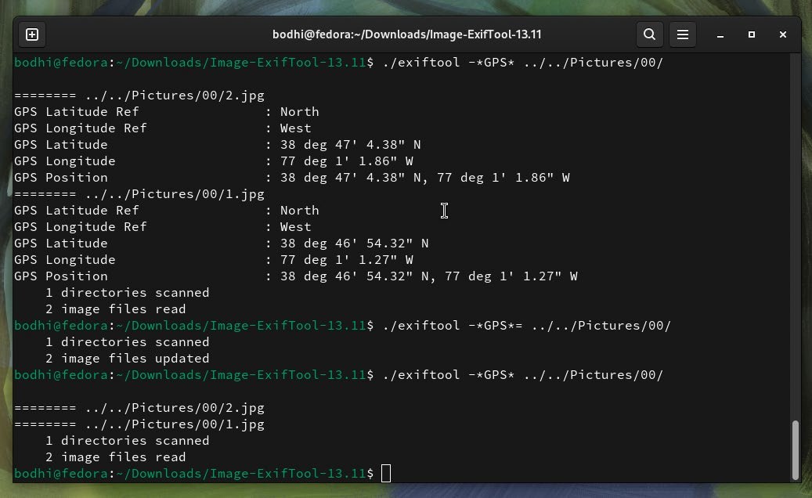Click the last '2 image files read' line
This screenshot has height=498, width=812.
(115, 457)
